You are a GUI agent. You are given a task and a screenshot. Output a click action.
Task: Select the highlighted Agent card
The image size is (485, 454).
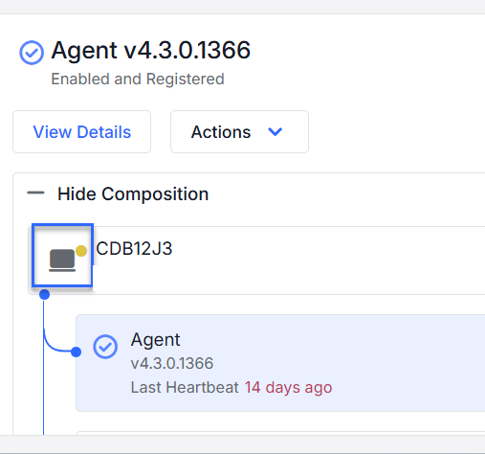click(280, 363)
